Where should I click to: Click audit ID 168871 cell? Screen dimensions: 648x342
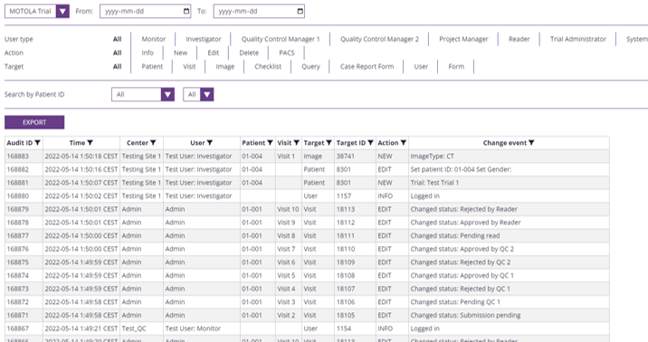click(x=24, y=315)
